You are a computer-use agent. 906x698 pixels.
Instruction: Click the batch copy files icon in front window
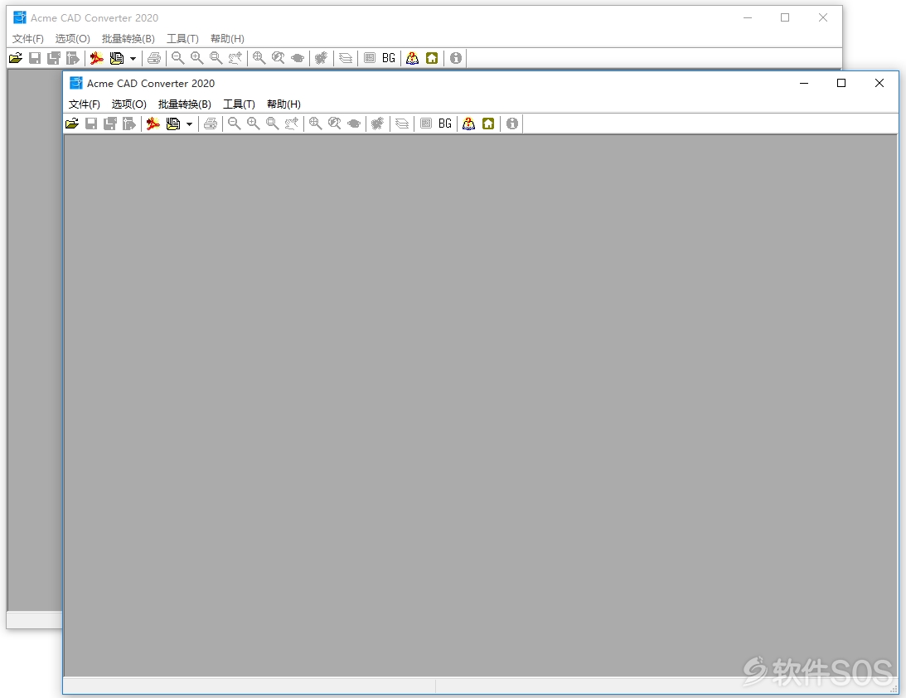pyautogui.click(x=172, y=124)
